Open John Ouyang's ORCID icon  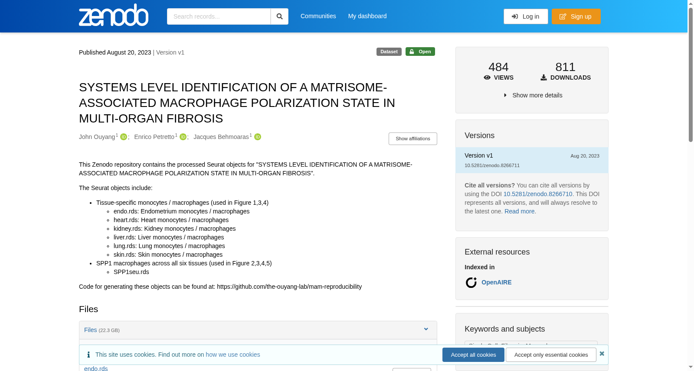coord(124,137)
